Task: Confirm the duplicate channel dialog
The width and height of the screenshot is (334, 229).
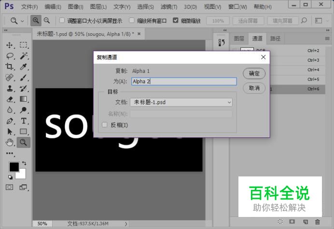Action: [x=254, y=73]
